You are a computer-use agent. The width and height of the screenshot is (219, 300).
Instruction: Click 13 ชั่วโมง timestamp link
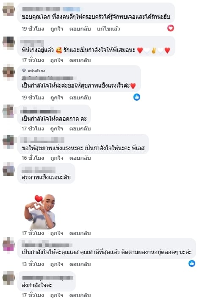(33, 264)
